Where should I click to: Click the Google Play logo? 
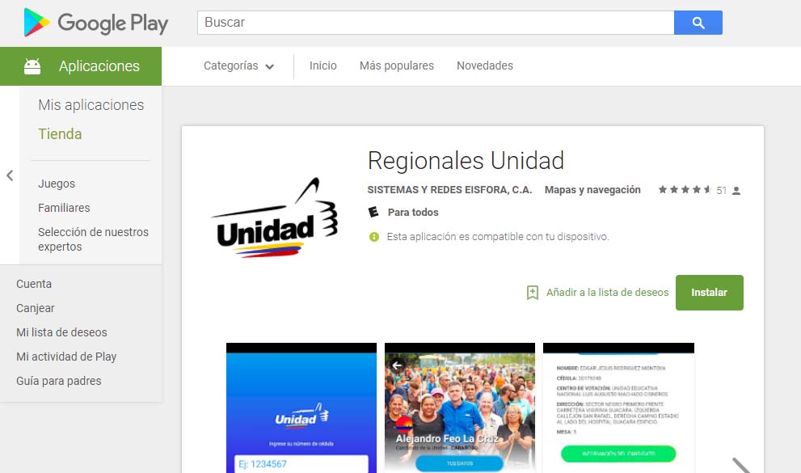tap(95, 23)
